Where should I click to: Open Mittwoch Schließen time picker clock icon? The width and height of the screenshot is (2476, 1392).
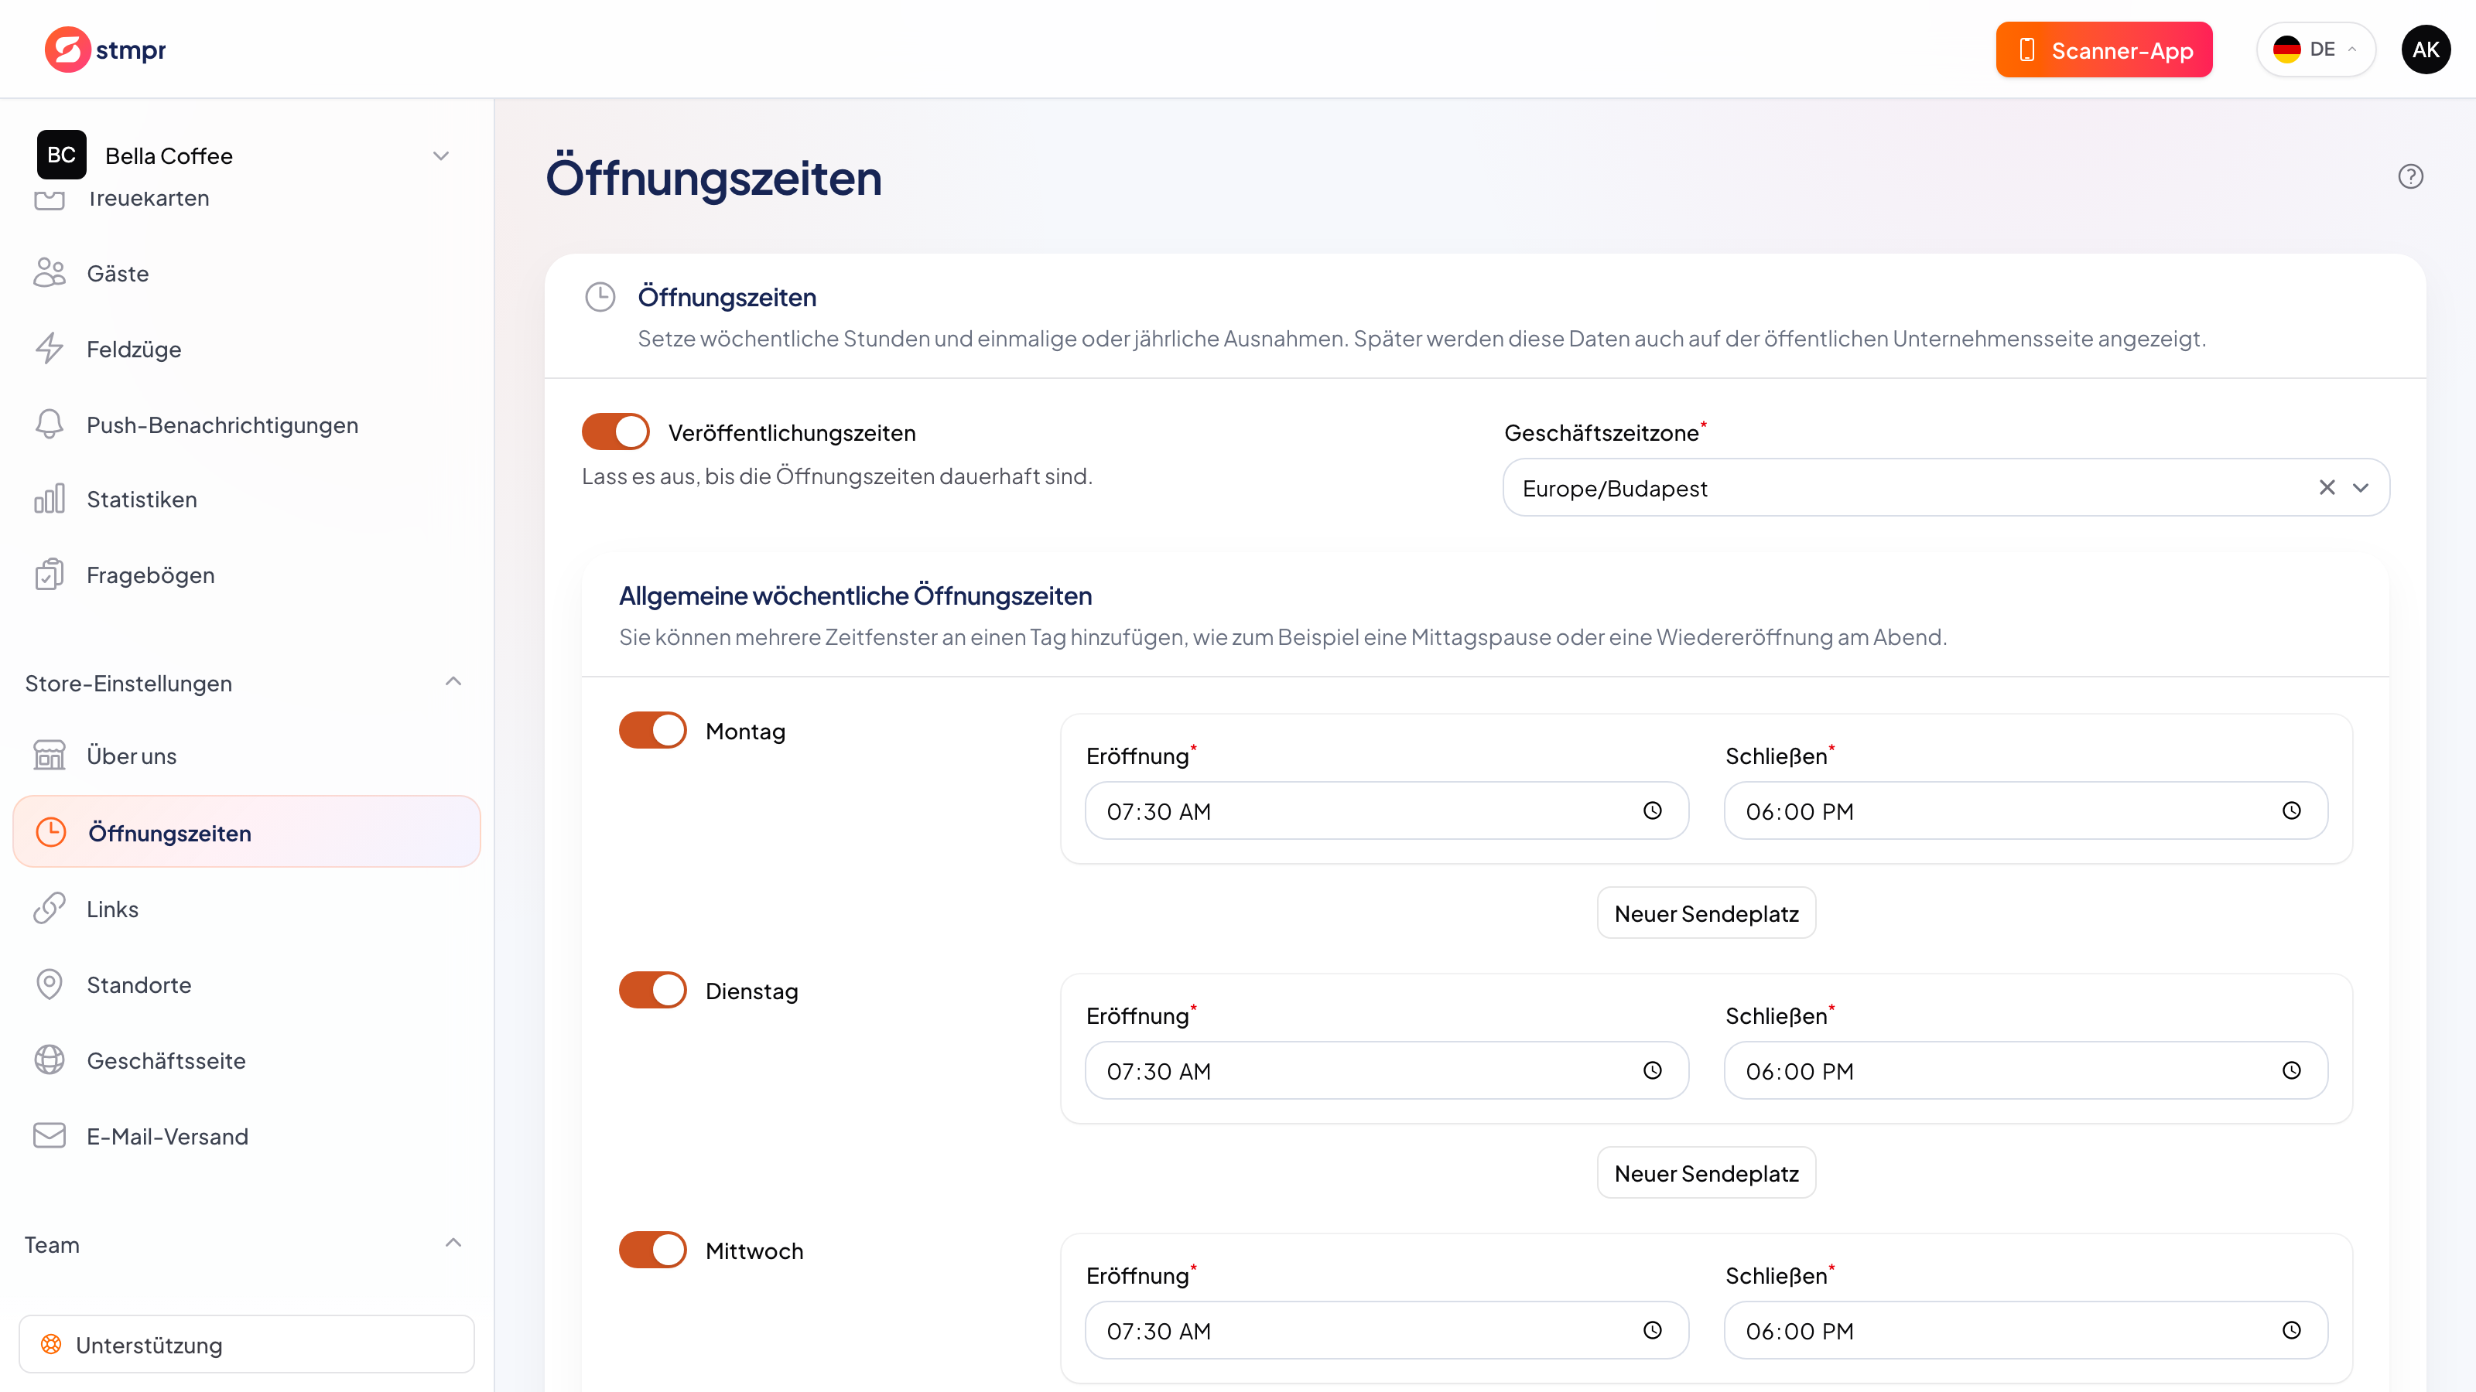2291,1330
